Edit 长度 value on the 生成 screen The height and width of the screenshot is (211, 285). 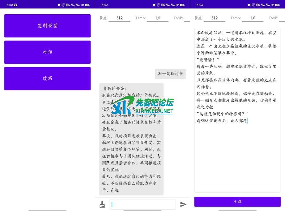(214, 18)
